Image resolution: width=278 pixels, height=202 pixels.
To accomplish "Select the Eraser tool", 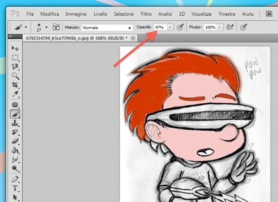I will (x=15, y=141).
